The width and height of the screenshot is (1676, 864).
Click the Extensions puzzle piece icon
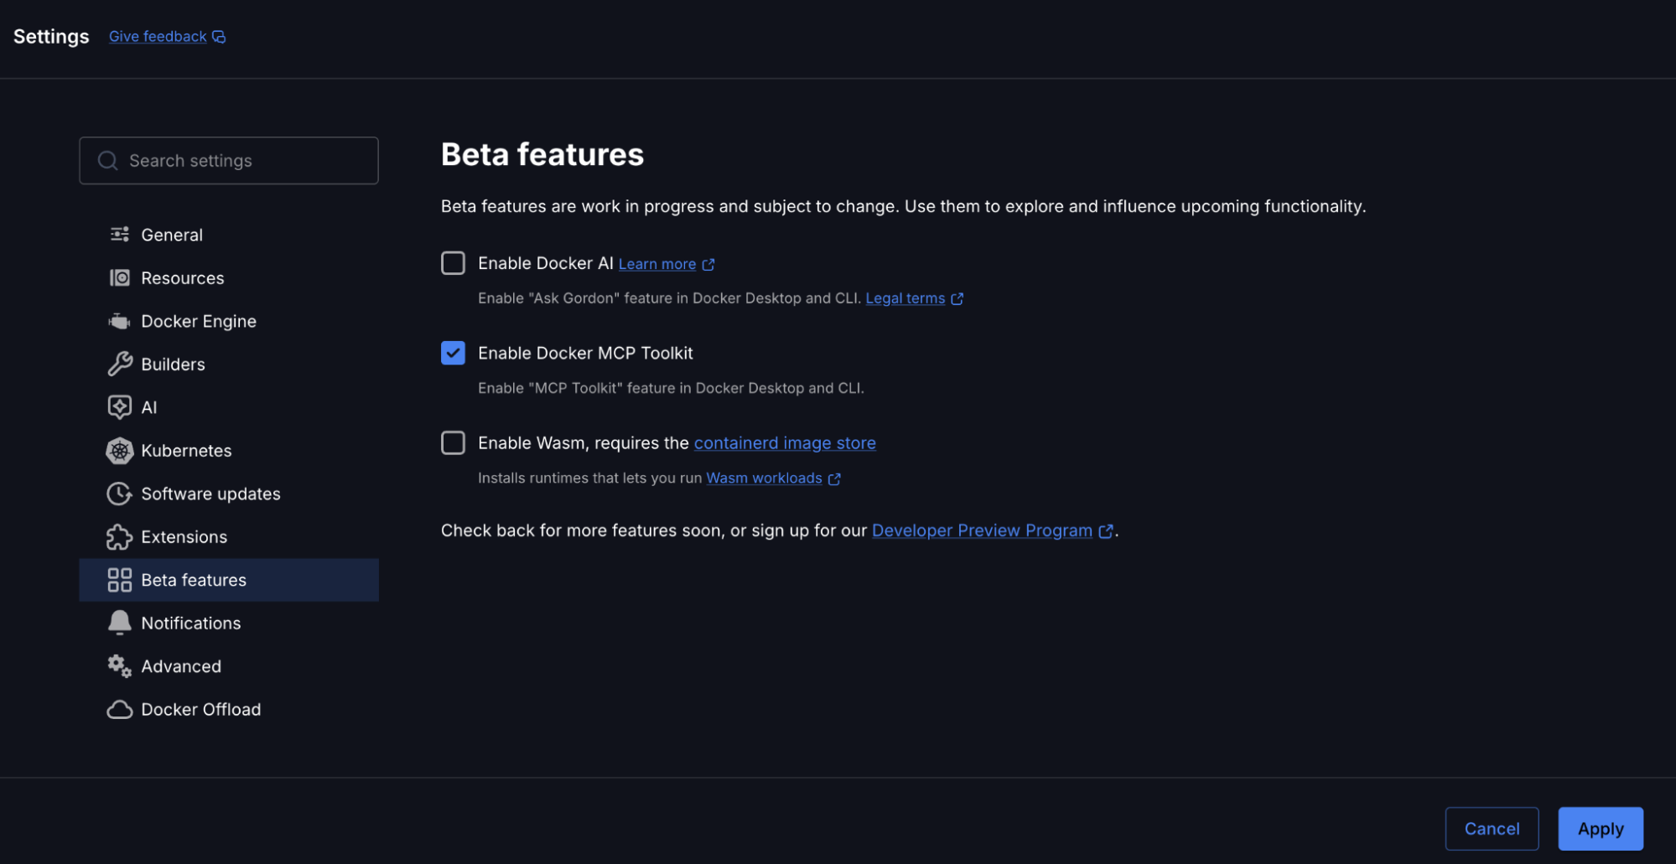(120, 537)
